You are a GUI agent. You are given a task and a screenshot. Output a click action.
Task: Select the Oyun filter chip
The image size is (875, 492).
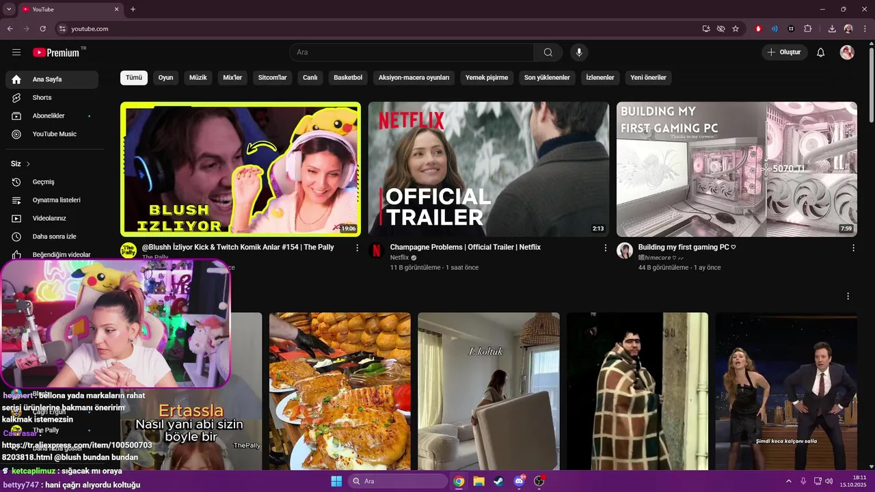click(x=165, y=78)
